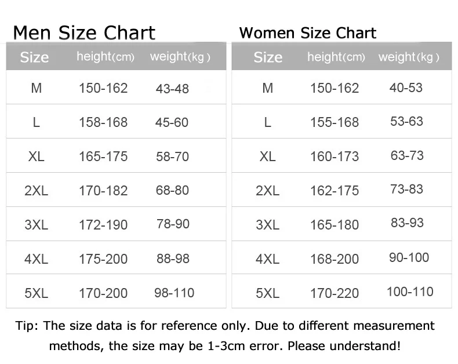Select men's 4XL height 175-200
The width and height of the screenshot is (458, 364).
point(103,259)
